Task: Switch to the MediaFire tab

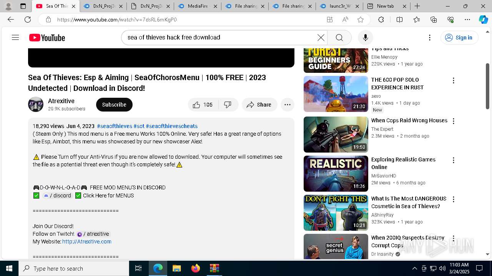Action: [x=197, y=6]
